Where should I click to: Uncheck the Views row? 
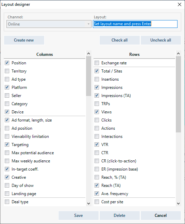click(97, 112)
